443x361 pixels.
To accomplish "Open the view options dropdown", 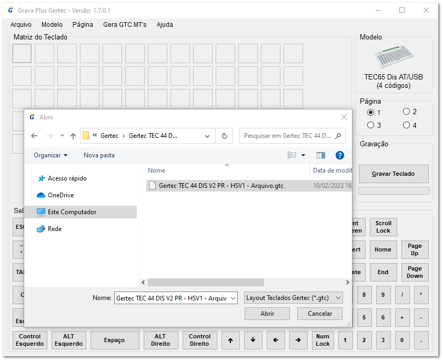I will (x=304, y=155).
